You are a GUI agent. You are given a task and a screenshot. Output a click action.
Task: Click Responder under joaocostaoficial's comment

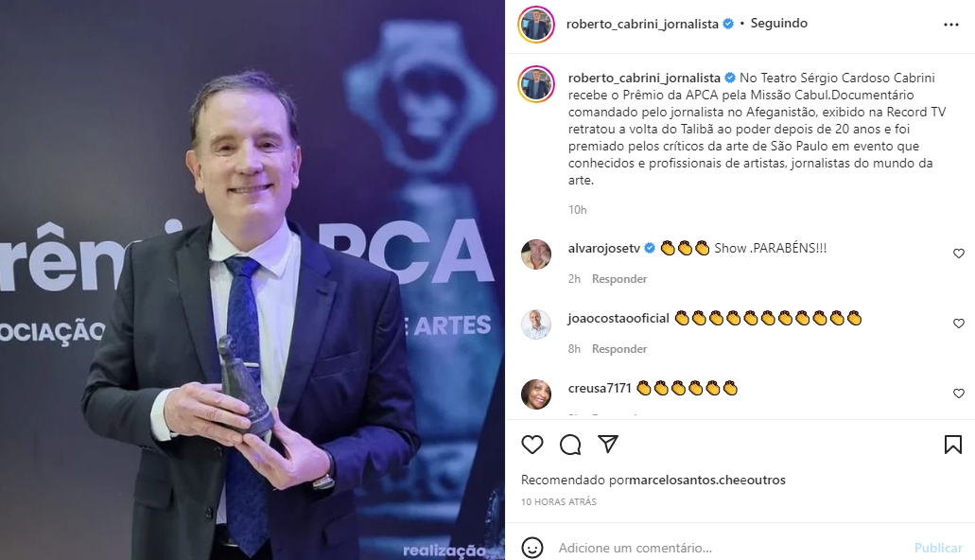click(x=619, y=349)
